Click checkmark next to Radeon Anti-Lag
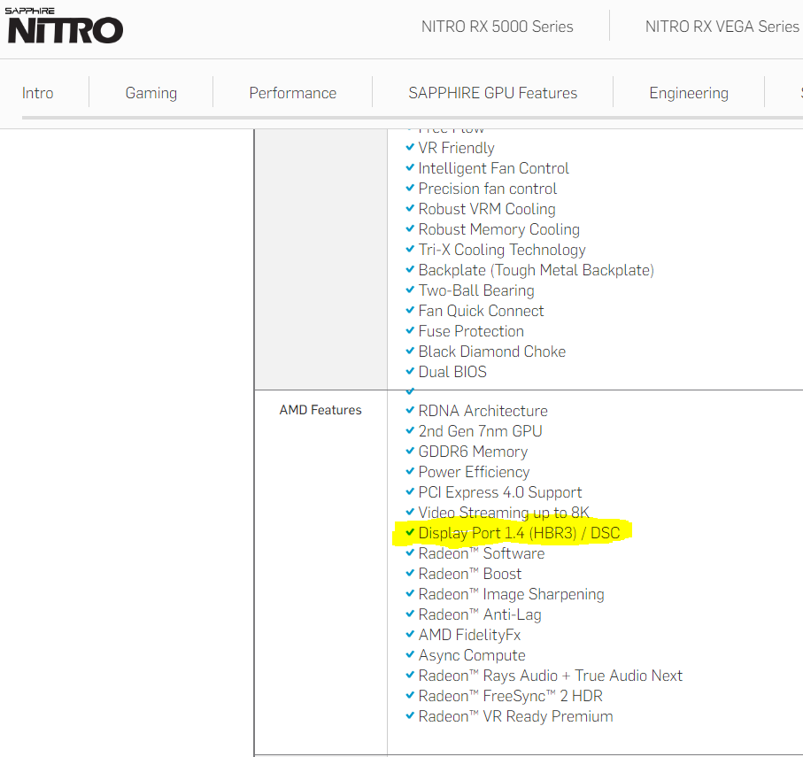 [410, 613]
